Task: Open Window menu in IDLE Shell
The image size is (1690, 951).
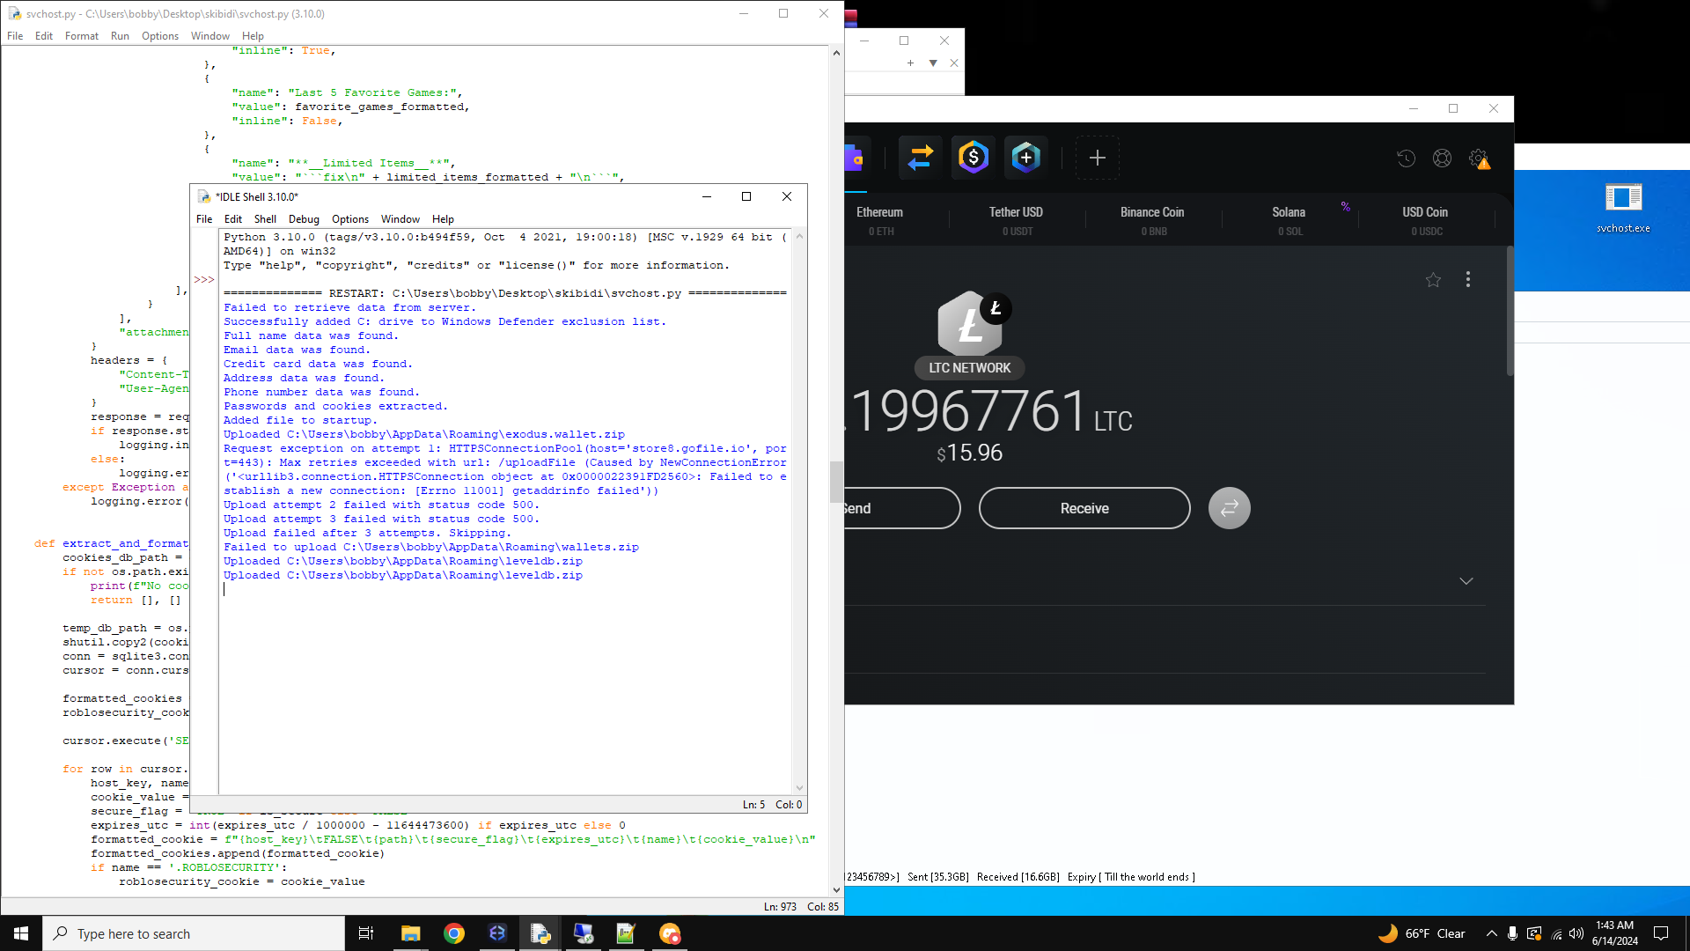Action: [x=400, y=219]
